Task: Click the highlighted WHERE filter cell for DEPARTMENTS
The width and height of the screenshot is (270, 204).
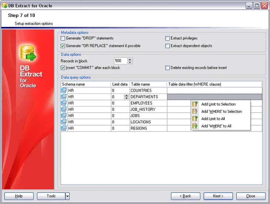Action: (x=215, y=97)
